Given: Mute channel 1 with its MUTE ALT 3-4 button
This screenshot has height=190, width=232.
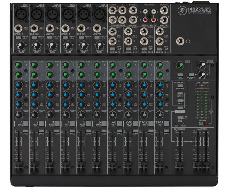Looking at the screenshot, I should 26,124.
